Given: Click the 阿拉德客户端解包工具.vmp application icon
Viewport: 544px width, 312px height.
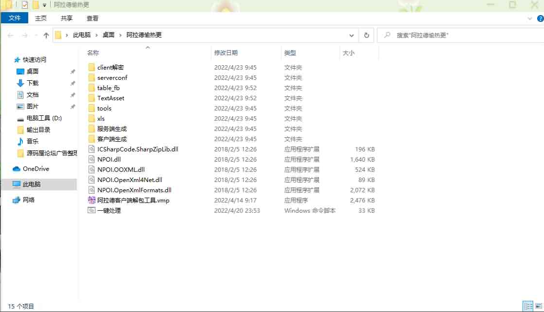Looking at the screenshot, I should click(92, 200).
